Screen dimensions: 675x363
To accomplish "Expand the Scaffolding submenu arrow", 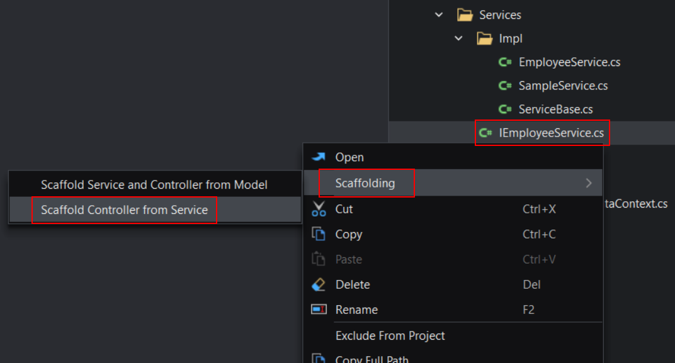I will pos(589,183).
